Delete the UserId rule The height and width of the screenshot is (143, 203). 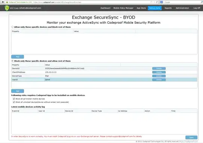pyautogui.click(x=159, y=80)
